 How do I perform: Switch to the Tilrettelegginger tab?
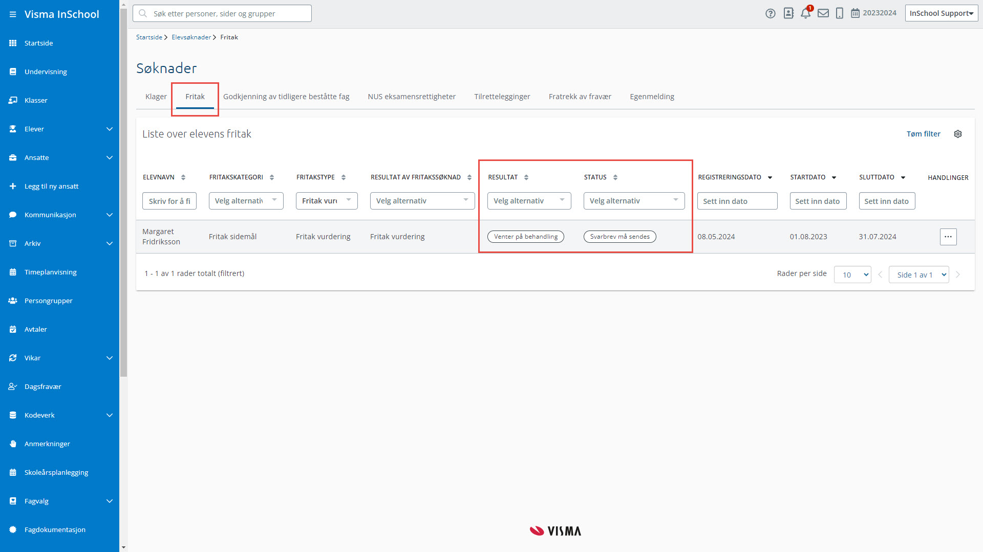tap(502, 97)
